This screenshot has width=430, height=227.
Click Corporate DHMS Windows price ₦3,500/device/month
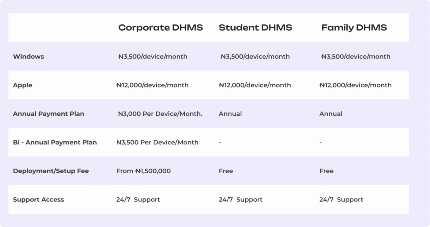(x=153, y=57)
